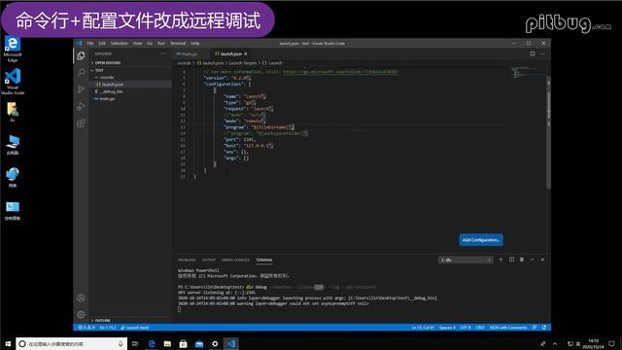Open Task View on the taskbar
Screen dimensions: 622x350
135,343
